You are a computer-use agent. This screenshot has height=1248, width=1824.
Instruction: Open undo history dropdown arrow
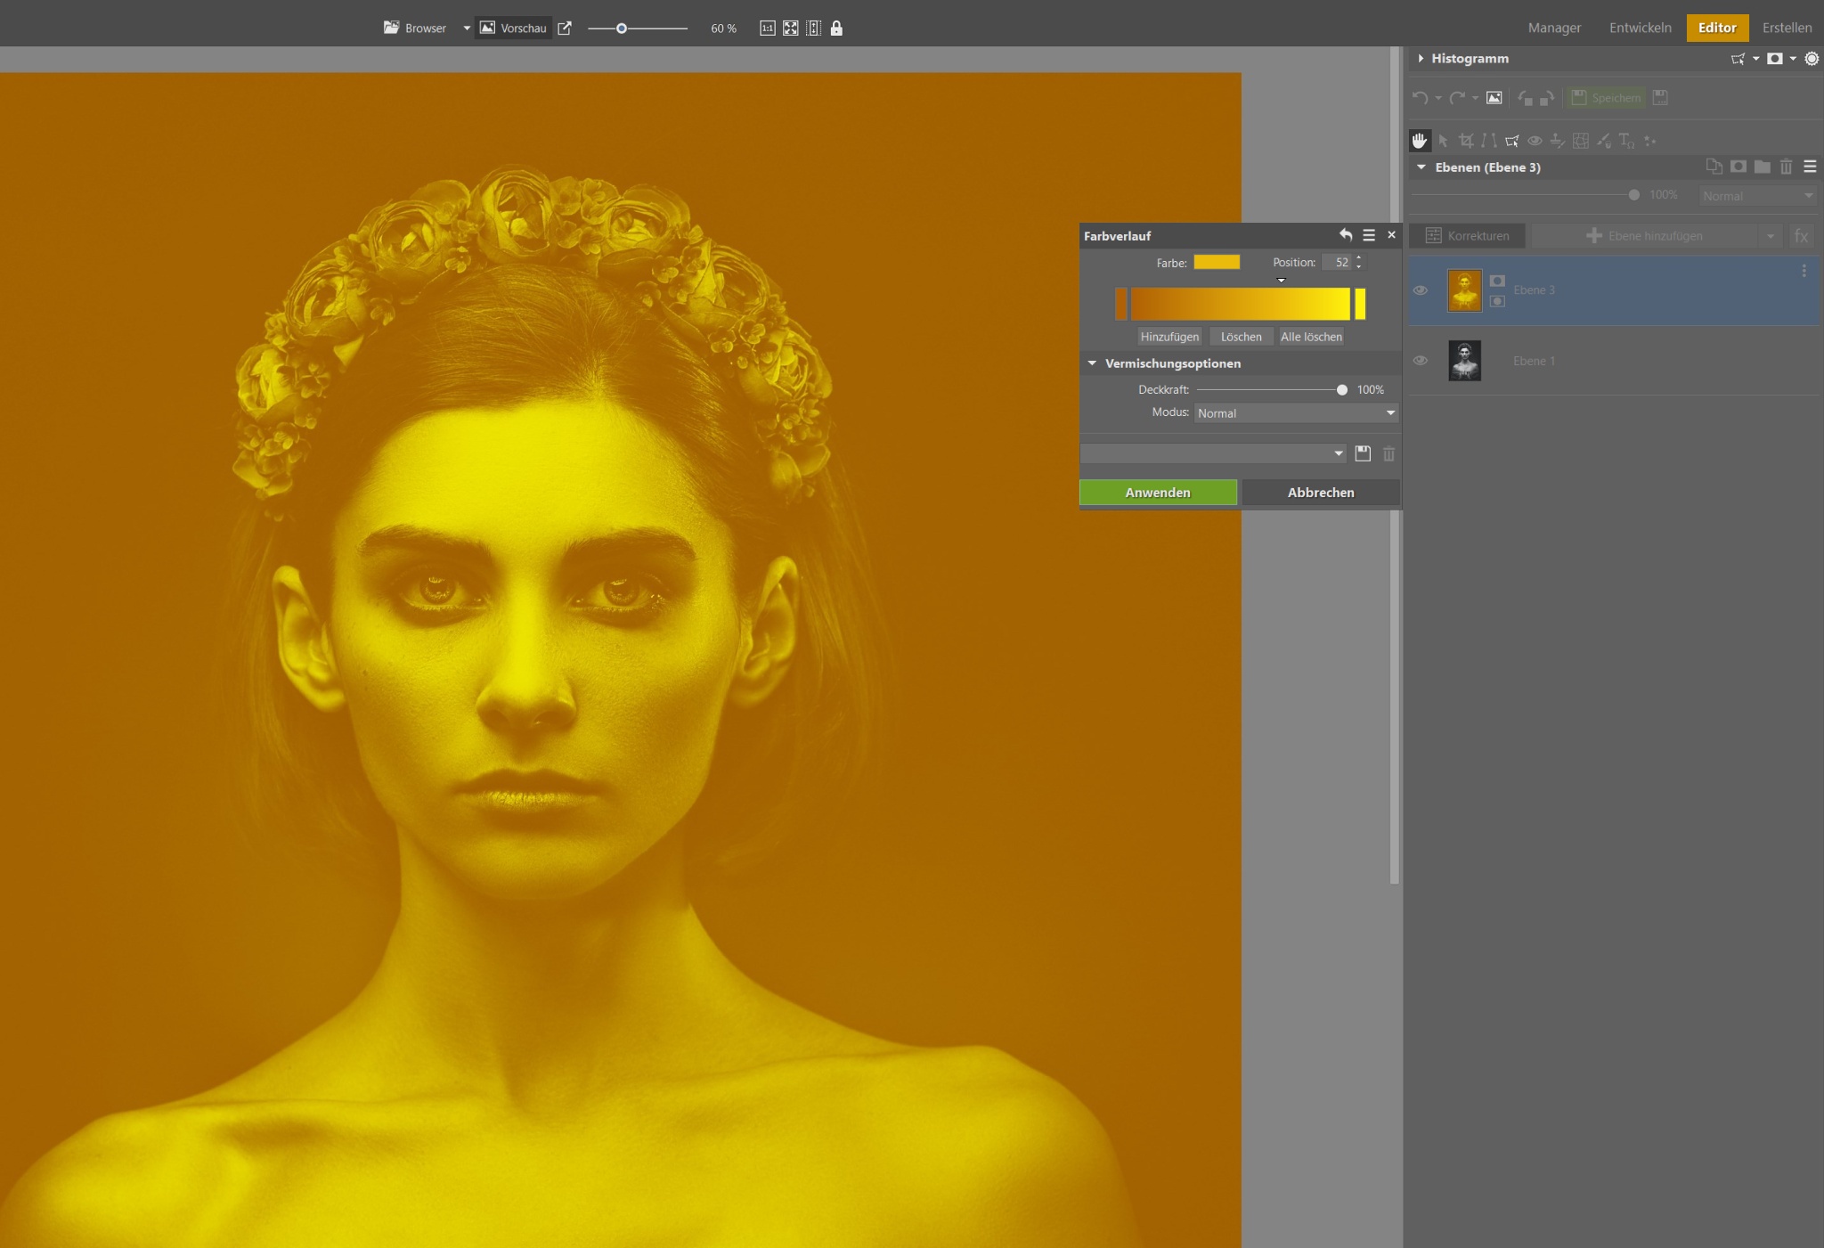[1438, 98]
